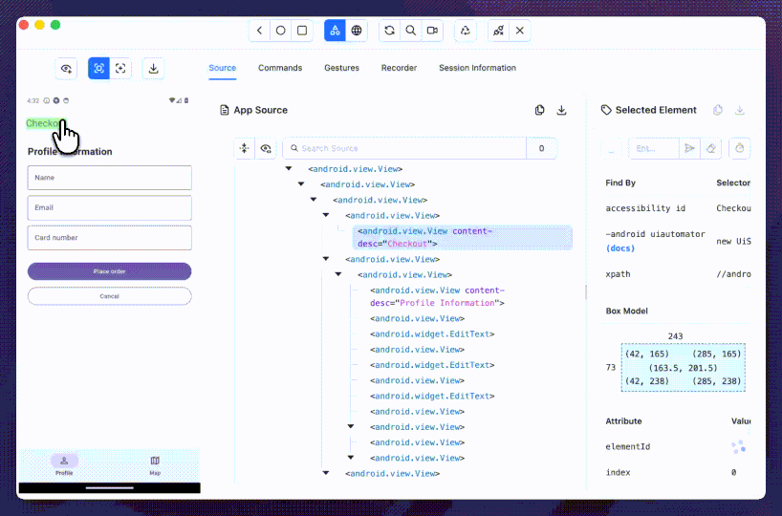Viewport: 782px width, 516px height.
Task: Tap the Cancel button on device
Action: click(x=109, y=296)
